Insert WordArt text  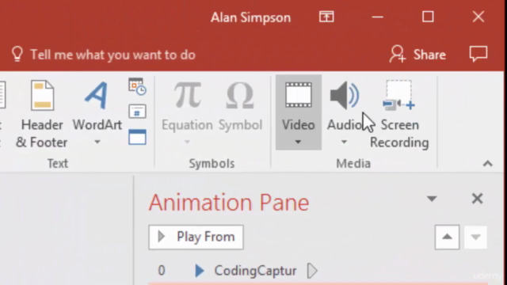97,113
